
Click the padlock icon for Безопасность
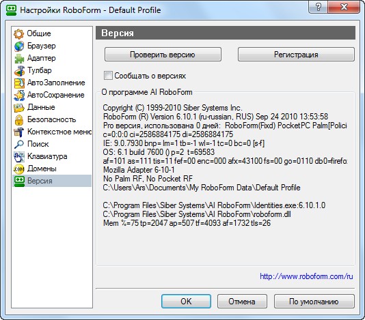click(x=18, y=120)
